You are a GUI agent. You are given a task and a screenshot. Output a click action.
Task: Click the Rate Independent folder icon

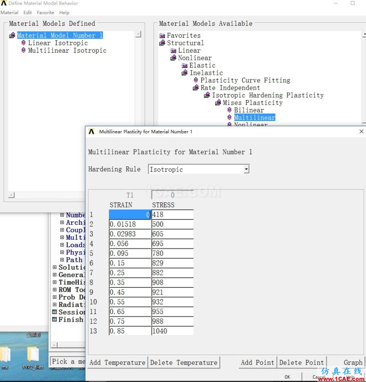pyautogui.click(x=196, y=88)
